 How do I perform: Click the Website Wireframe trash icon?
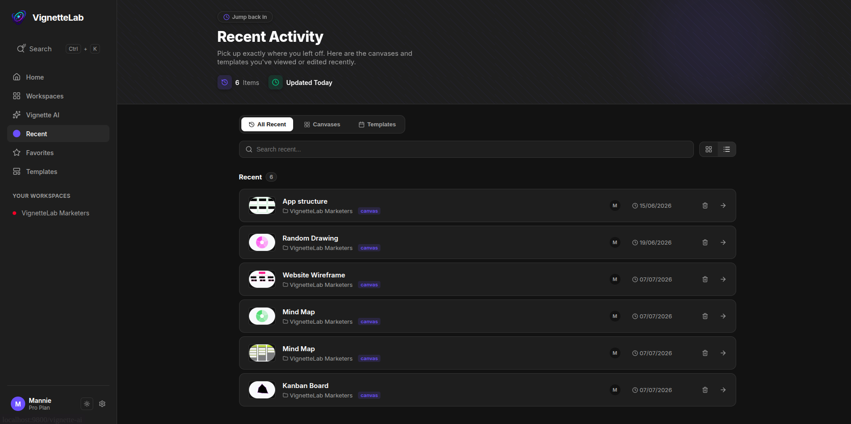click(x=705, y=279)
